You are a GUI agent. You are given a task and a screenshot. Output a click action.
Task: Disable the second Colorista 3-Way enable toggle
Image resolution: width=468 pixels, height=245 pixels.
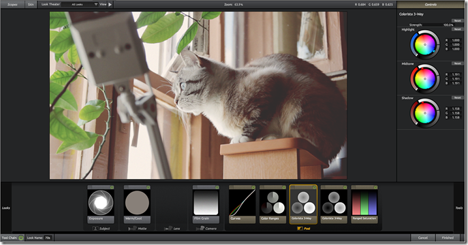coord(345,187)
